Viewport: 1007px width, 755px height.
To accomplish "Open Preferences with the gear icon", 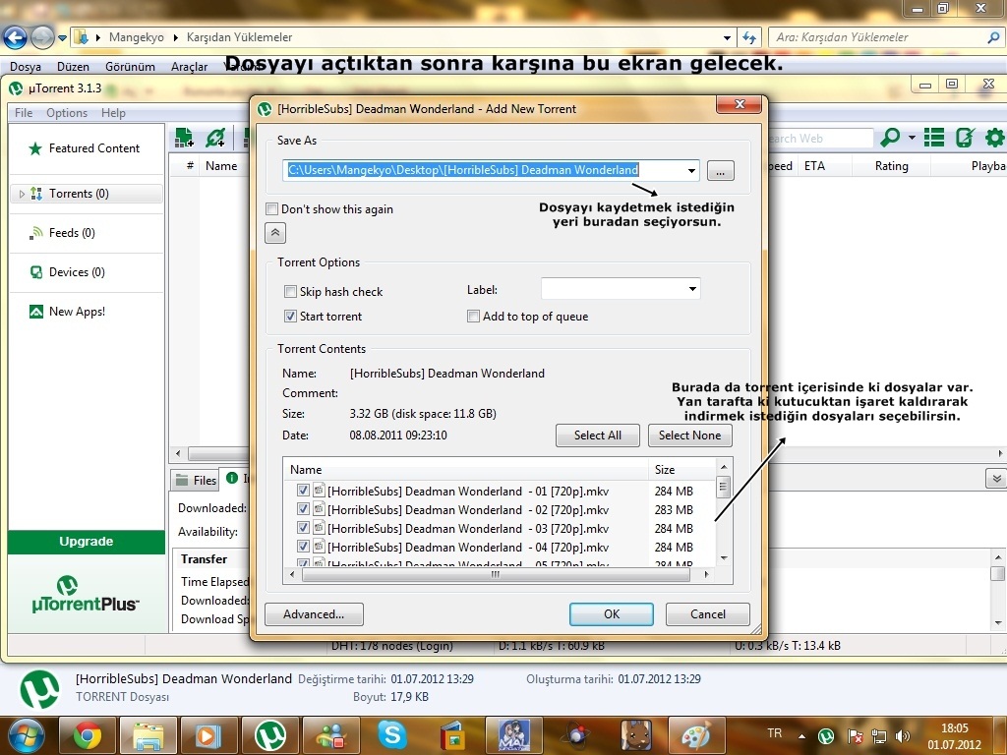I will 995,138.
